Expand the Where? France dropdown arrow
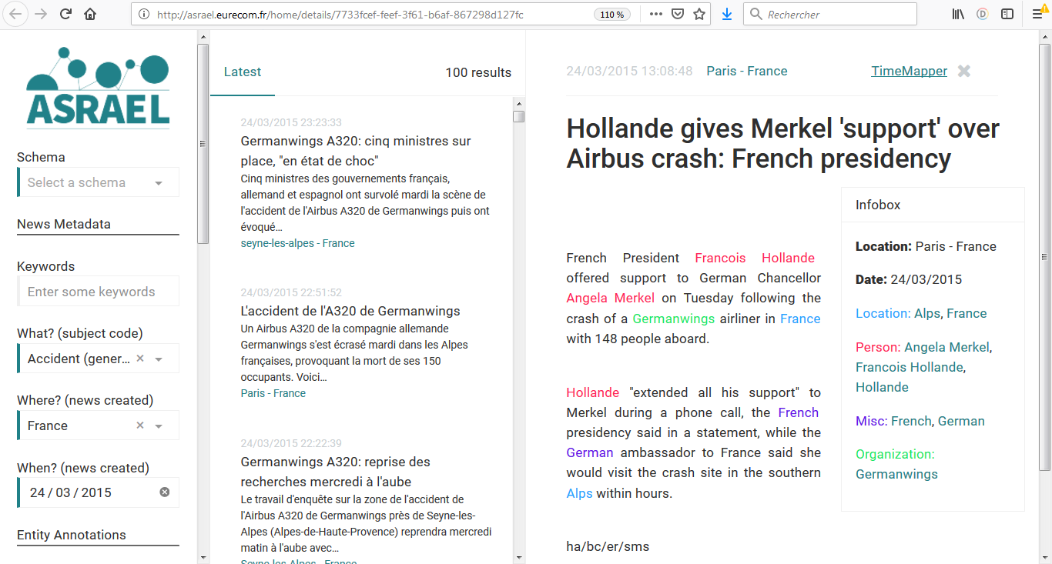 pos(159,426)
